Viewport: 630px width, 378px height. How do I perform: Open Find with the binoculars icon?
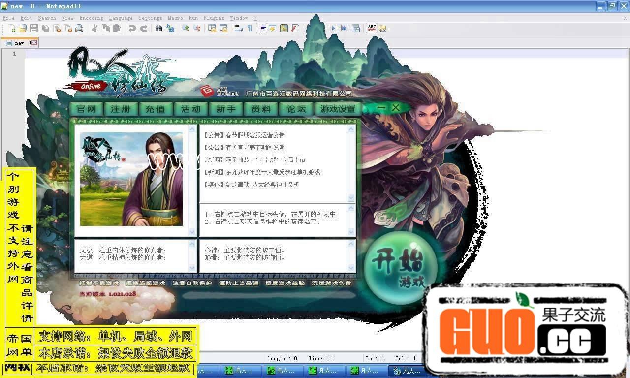(x=158, y=28)
